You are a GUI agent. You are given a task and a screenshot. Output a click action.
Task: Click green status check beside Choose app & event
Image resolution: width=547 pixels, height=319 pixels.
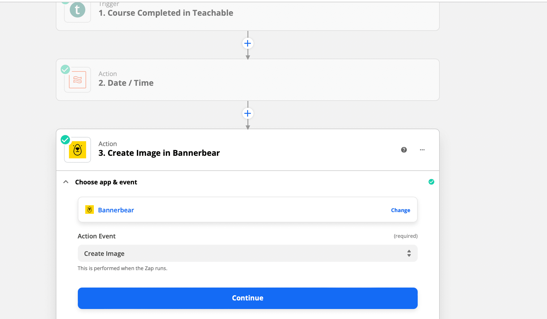click(431, 182)
